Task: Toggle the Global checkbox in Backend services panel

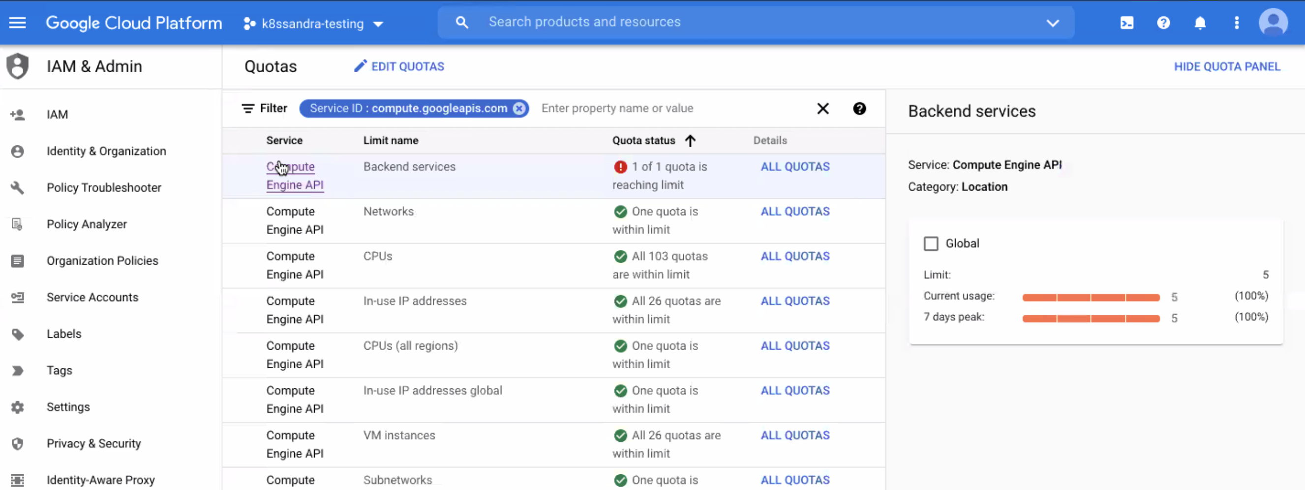Action: point(931,243)
